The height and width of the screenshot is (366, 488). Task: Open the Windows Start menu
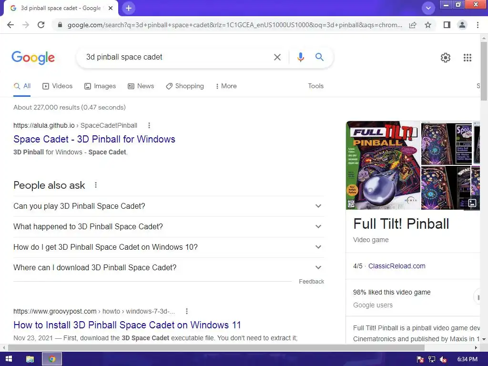[x=9, y=359]
